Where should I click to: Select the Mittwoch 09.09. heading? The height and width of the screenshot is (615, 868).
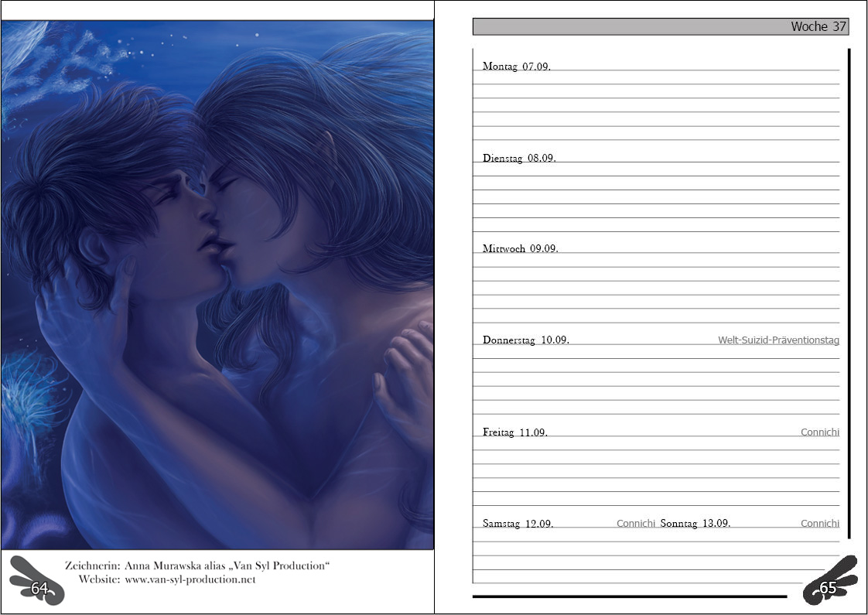pos(521,249)
